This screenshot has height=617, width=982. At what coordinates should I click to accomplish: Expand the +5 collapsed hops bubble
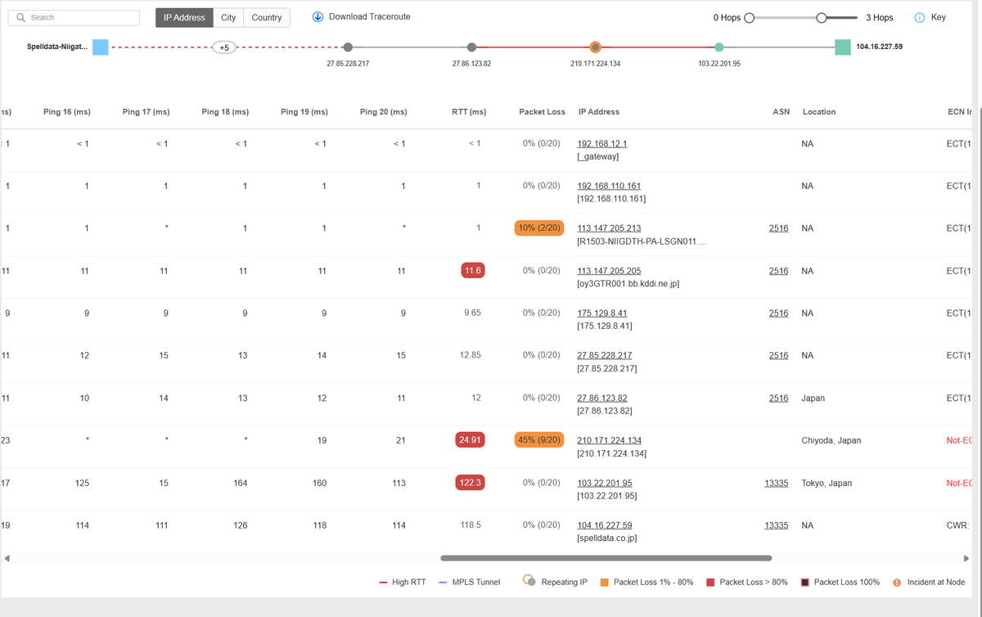tap(224, 47)
